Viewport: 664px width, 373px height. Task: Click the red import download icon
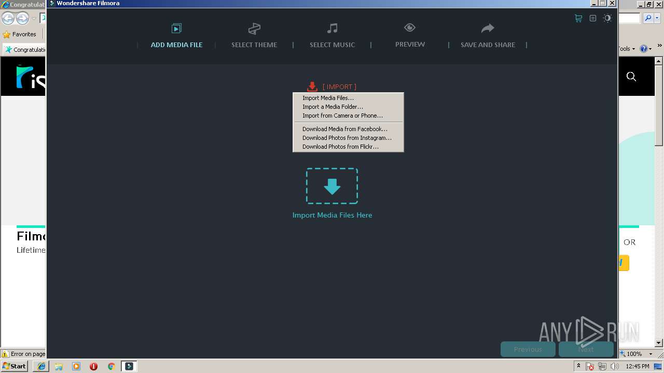pos(312,87)
